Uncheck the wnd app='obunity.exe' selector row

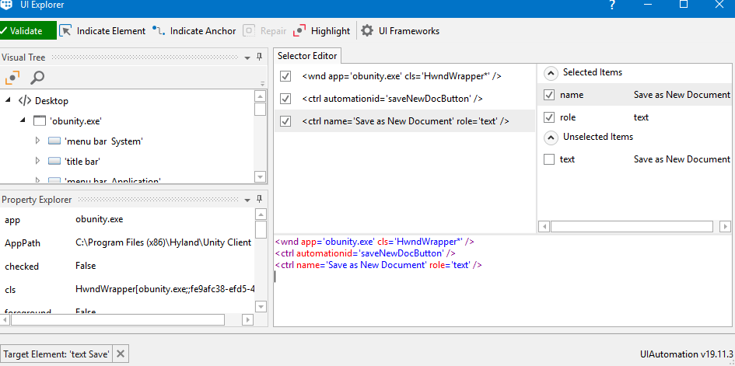(285, 76)
